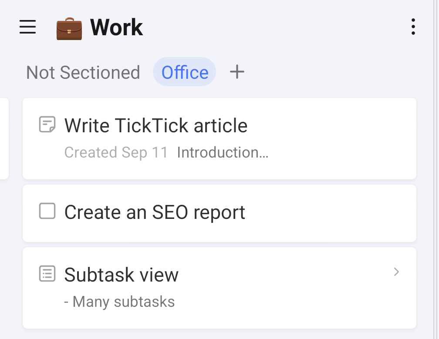
Task: Click the note icon on TickTick article
Action: [47, 124]
